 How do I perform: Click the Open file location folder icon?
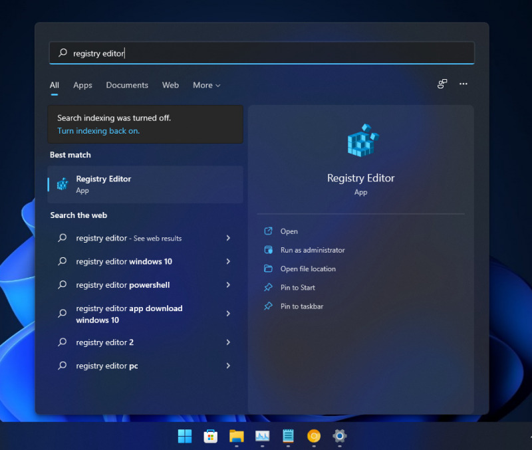tap(268, 269)
